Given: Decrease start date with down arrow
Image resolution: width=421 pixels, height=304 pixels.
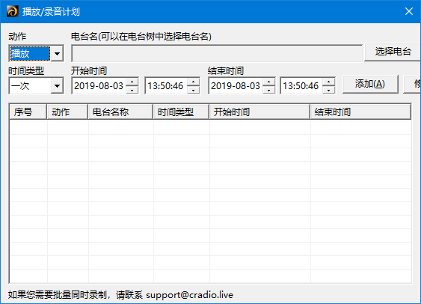Looking at the screenshot, I should [132, 90].
